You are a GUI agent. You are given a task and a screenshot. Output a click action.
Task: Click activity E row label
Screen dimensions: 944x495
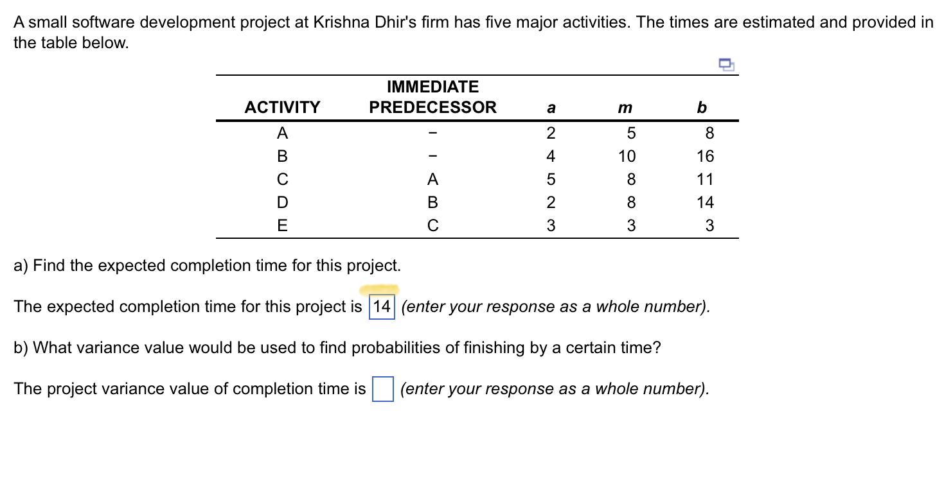click(282, 225)
